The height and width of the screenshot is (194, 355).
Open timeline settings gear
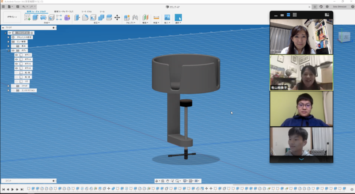click(352, 190)
